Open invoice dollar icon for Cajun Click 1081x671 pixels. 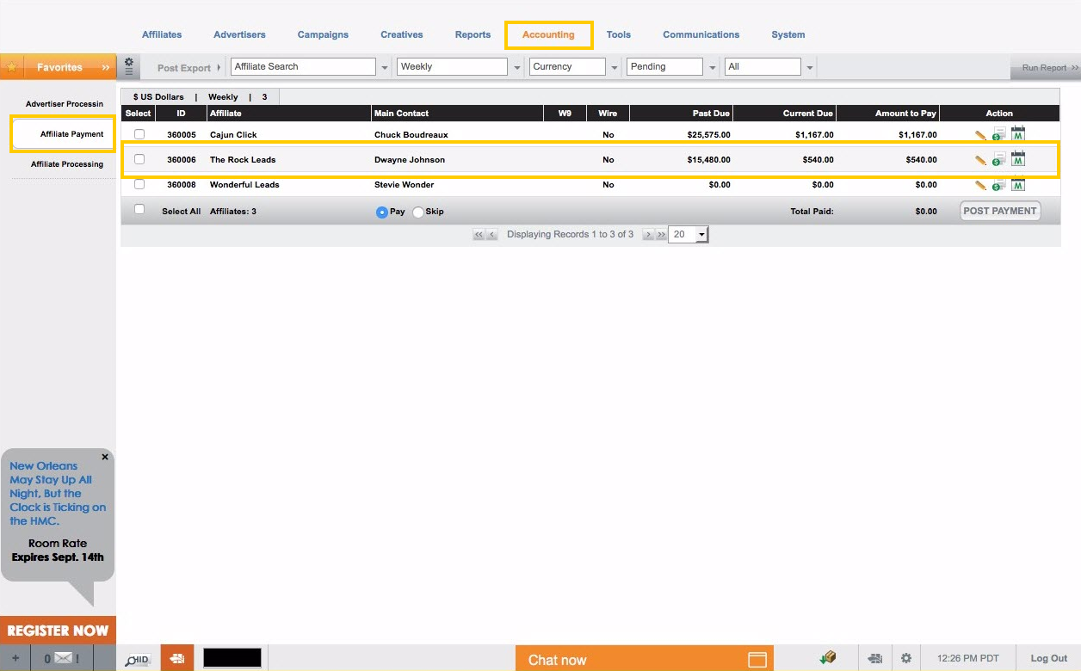point(998,134)
